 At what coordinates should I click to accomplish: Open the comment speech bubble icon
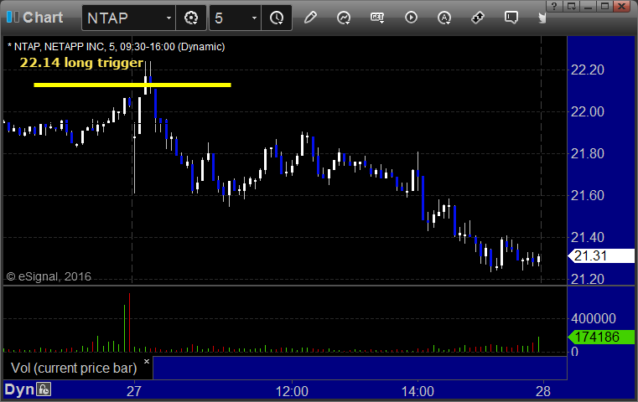511,18
